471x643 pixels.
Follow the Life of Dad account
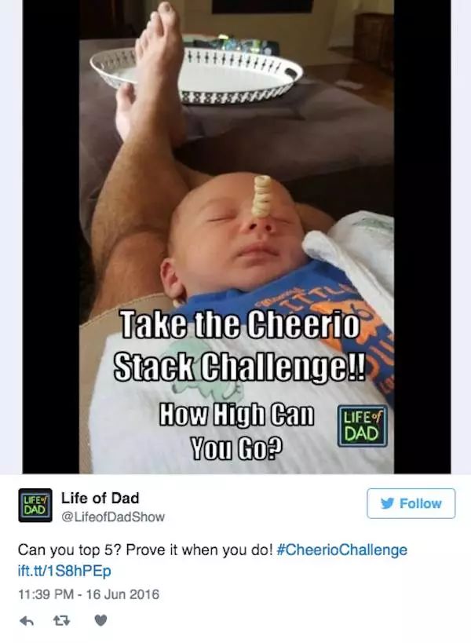point(411,503)
